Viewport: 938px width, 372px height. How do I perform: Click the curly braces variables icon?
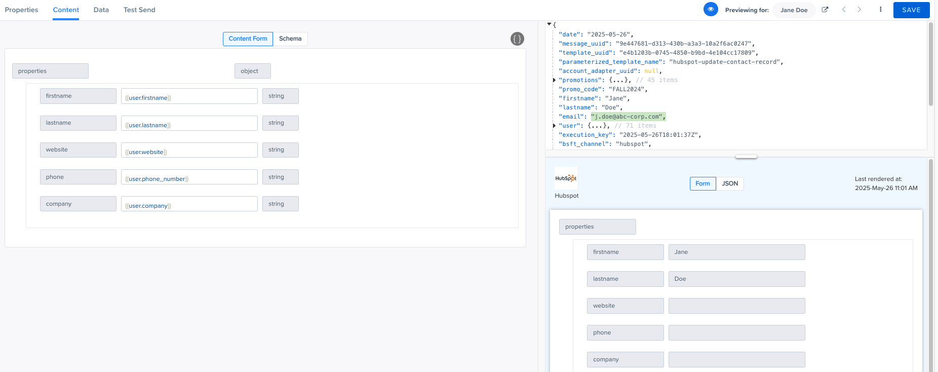click(x=517, y=39)
